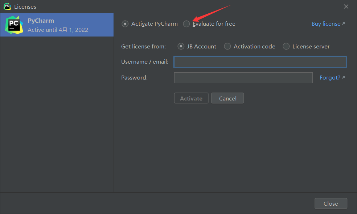Click the Cancel button
The height and width of the screenshot is (214, 357).
click(227, 98)
